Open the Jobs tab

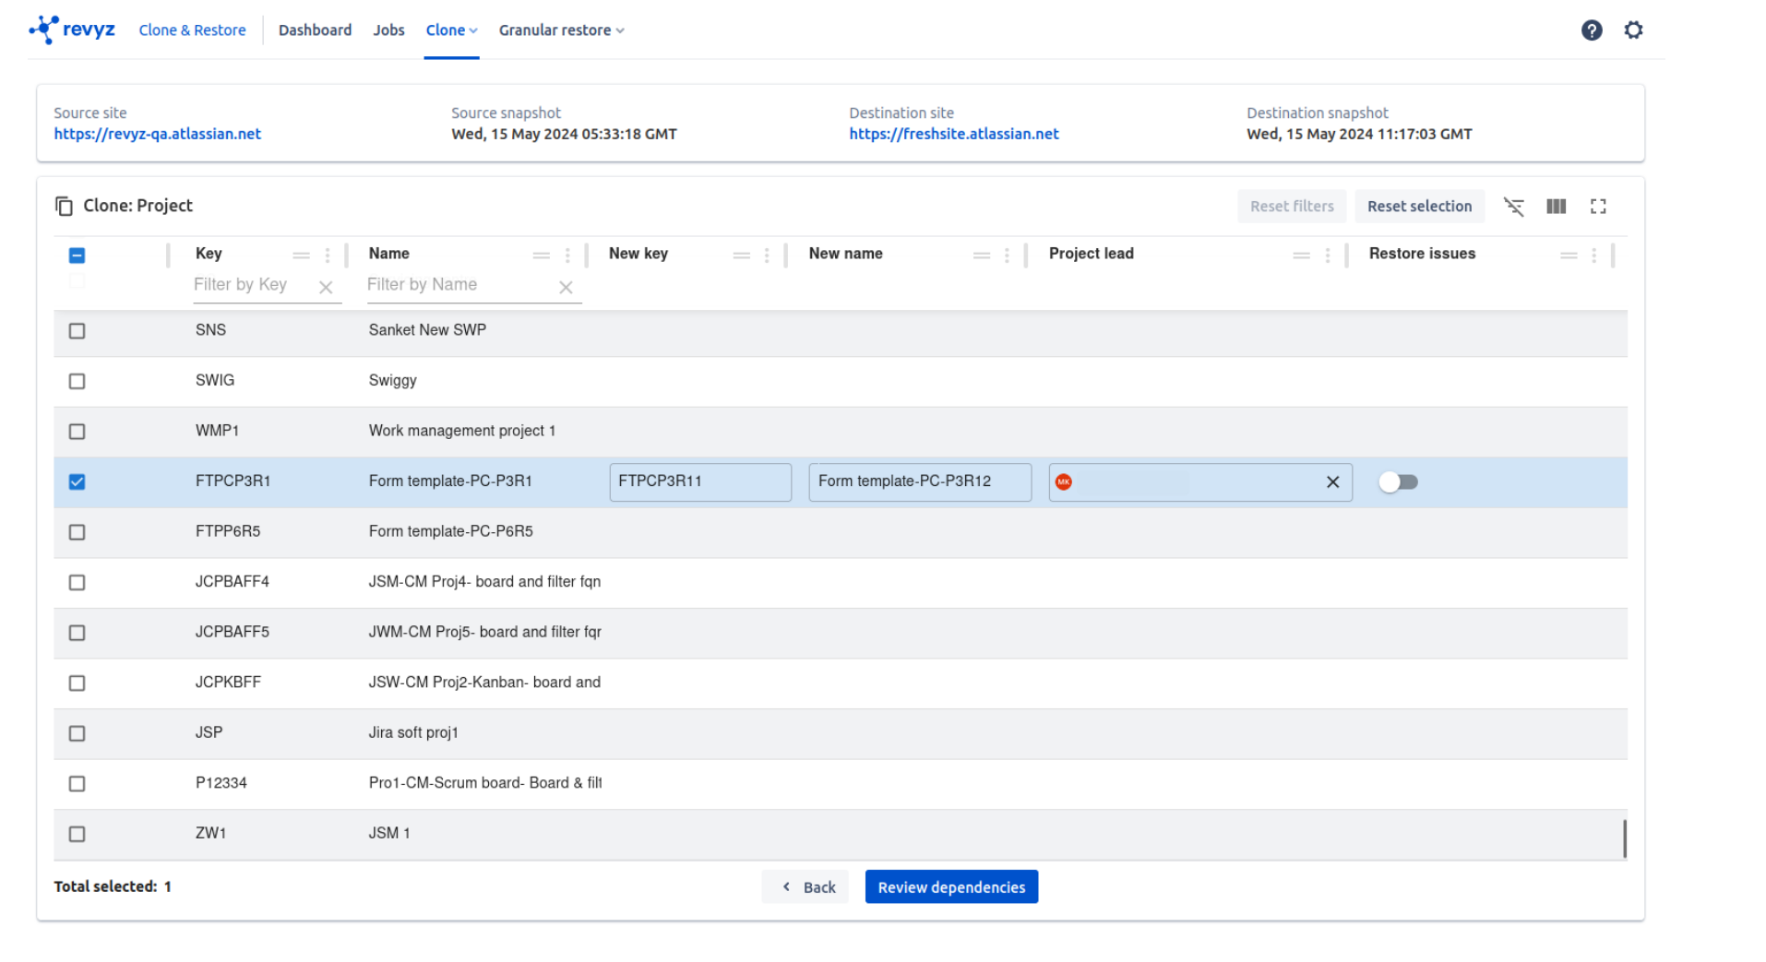pos(388,30)
